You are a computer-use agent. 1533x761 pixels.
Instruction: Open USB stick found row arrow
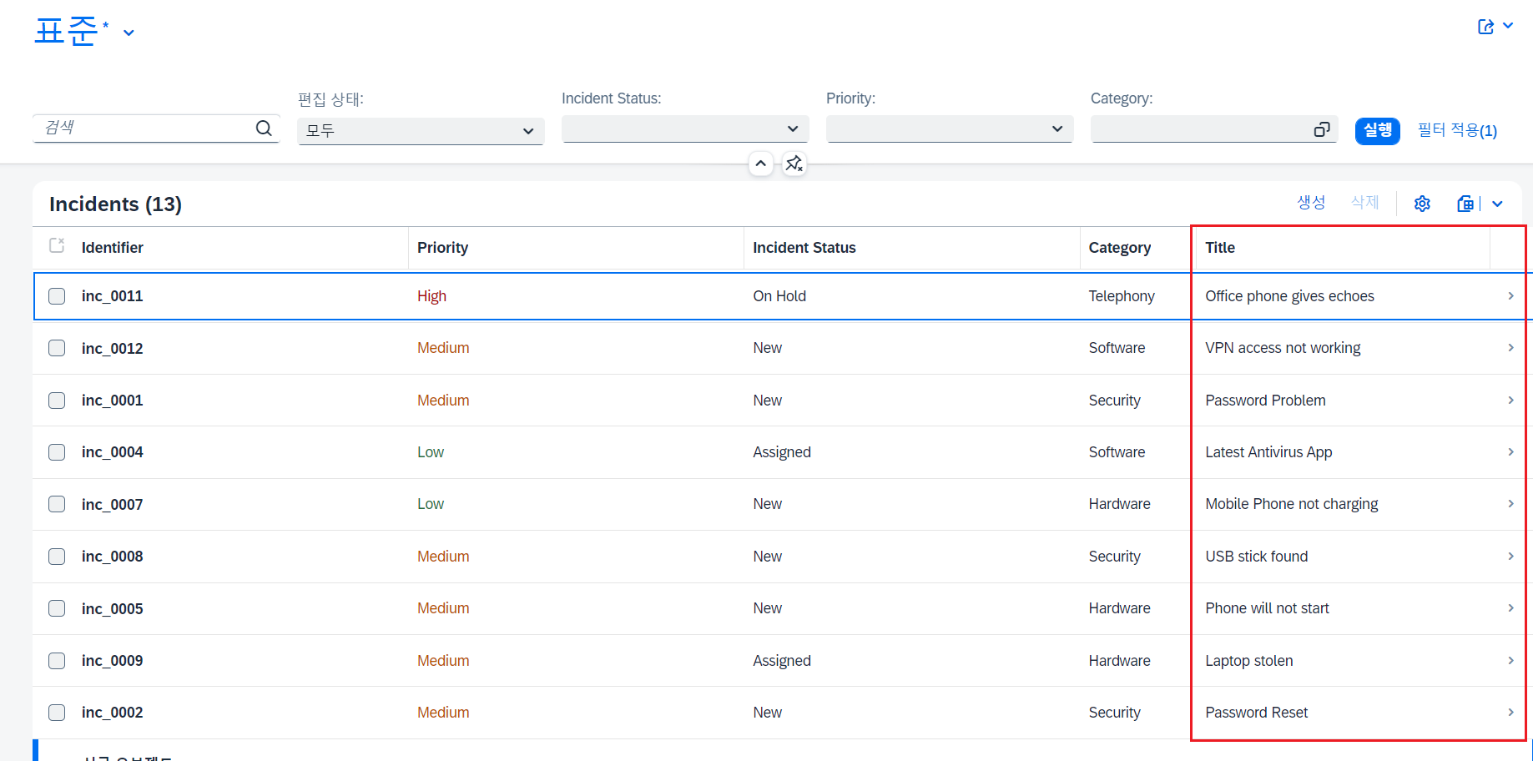click(1510, 557)
